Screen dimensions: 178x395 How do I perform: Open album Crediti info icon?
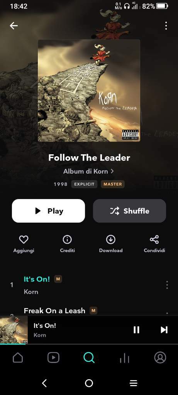(67, 239)
